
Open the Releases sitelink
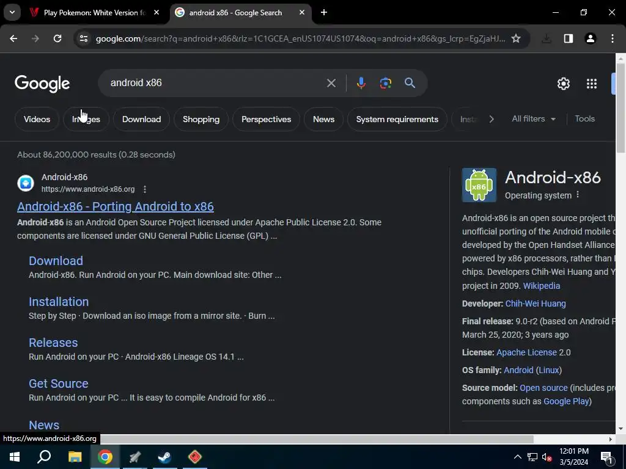pyautogui.click(x=53, y=343)
